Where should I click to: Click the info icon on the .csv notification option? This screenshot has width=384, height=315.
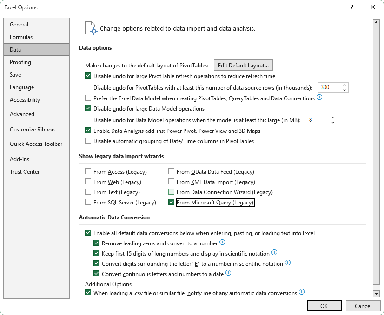coord(301,293)
